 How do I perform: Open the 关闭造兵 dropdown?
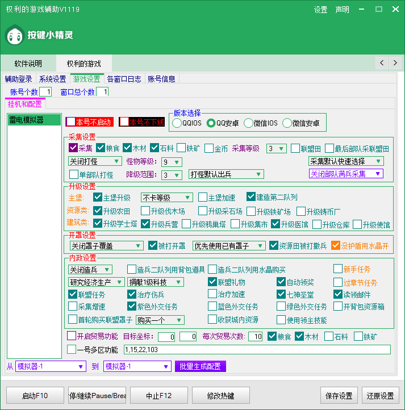tap(90, 270)
